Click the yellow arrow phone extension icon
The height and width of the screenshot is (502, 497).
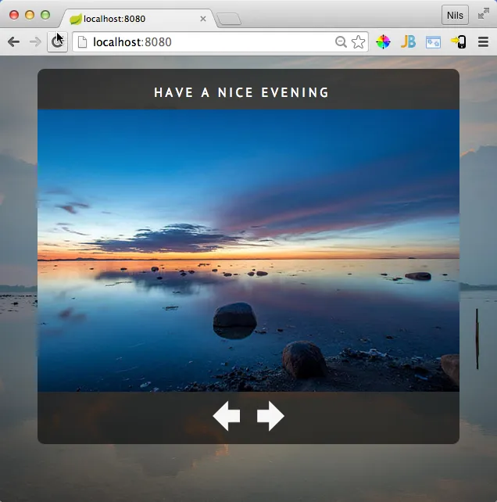(458, 42)
